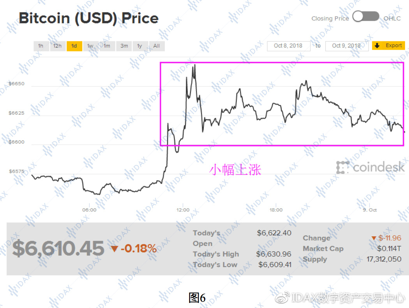Click the large $6,610.45 current price
409x308 pixels.
58,248
